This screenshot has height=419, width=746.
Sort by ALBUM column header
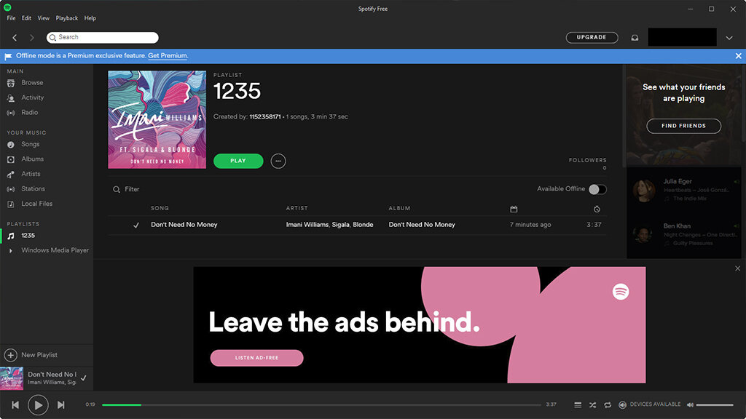pos(400,208)
